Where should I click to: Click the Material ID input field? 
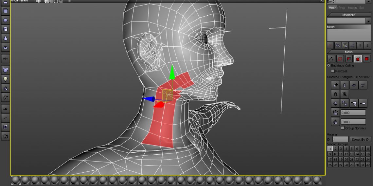pyautogui.click(x=340, y=139)
